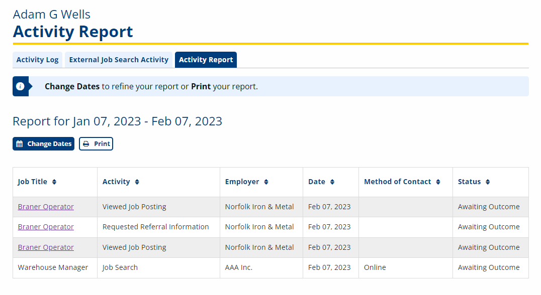Image resolution: width=541 pixels, height=295 pixels.
Task: Click the calendar icon on Change Dates button
Action: tap(20, 143)
